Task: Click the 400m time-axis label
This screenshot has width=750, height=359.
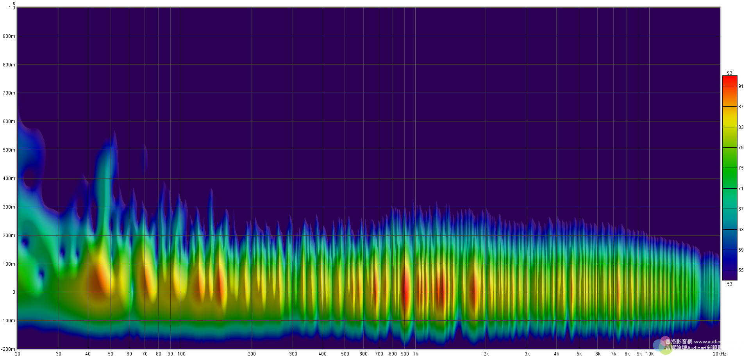Action: tap(9, 179)
